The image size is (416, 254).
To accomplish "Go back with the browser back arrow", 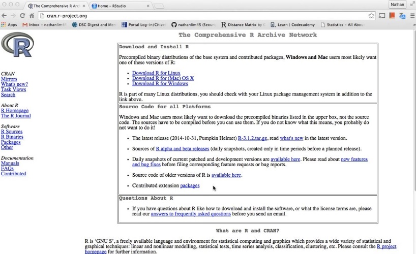I will point(4,16).
